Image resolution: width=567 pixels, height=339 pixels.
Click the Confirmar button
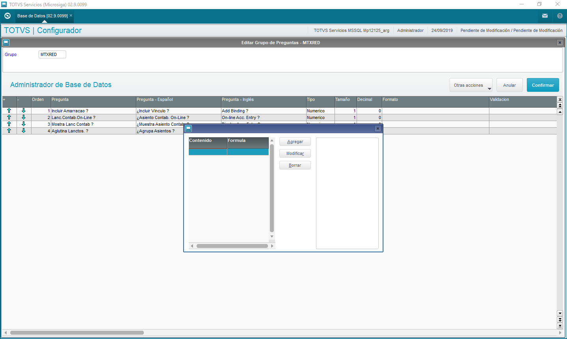point(543,85)
